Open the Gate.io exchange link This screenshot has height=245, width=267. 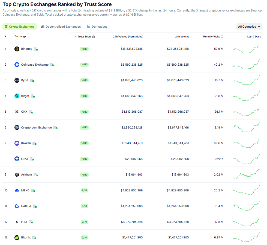[x=26, y=206]
